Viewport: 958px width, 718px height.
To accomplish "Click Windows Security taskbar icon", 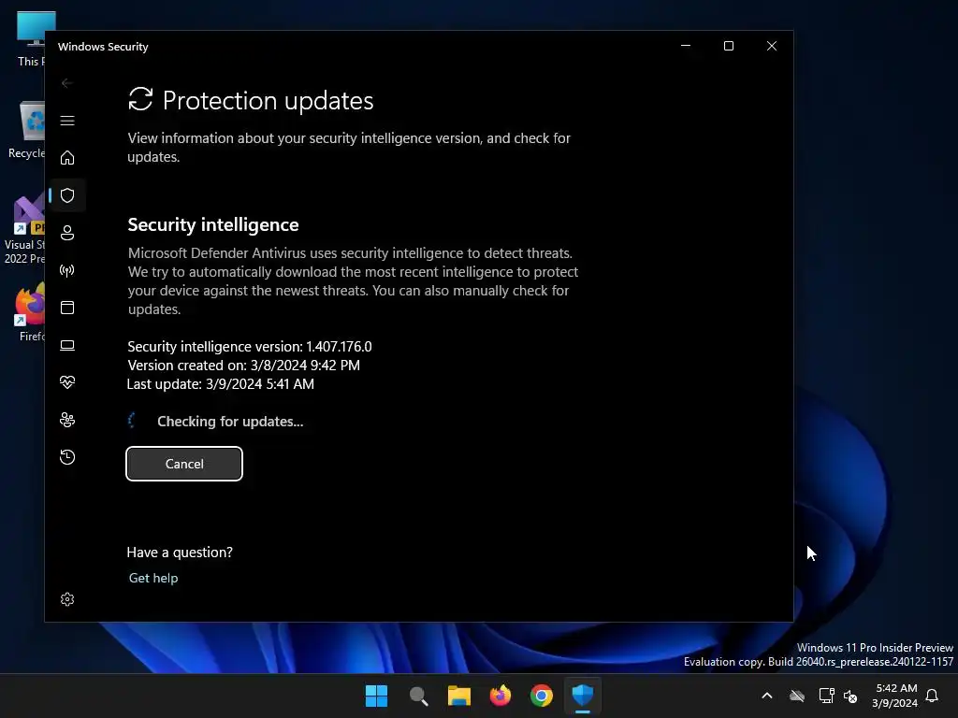I will [x=582, y=696].
